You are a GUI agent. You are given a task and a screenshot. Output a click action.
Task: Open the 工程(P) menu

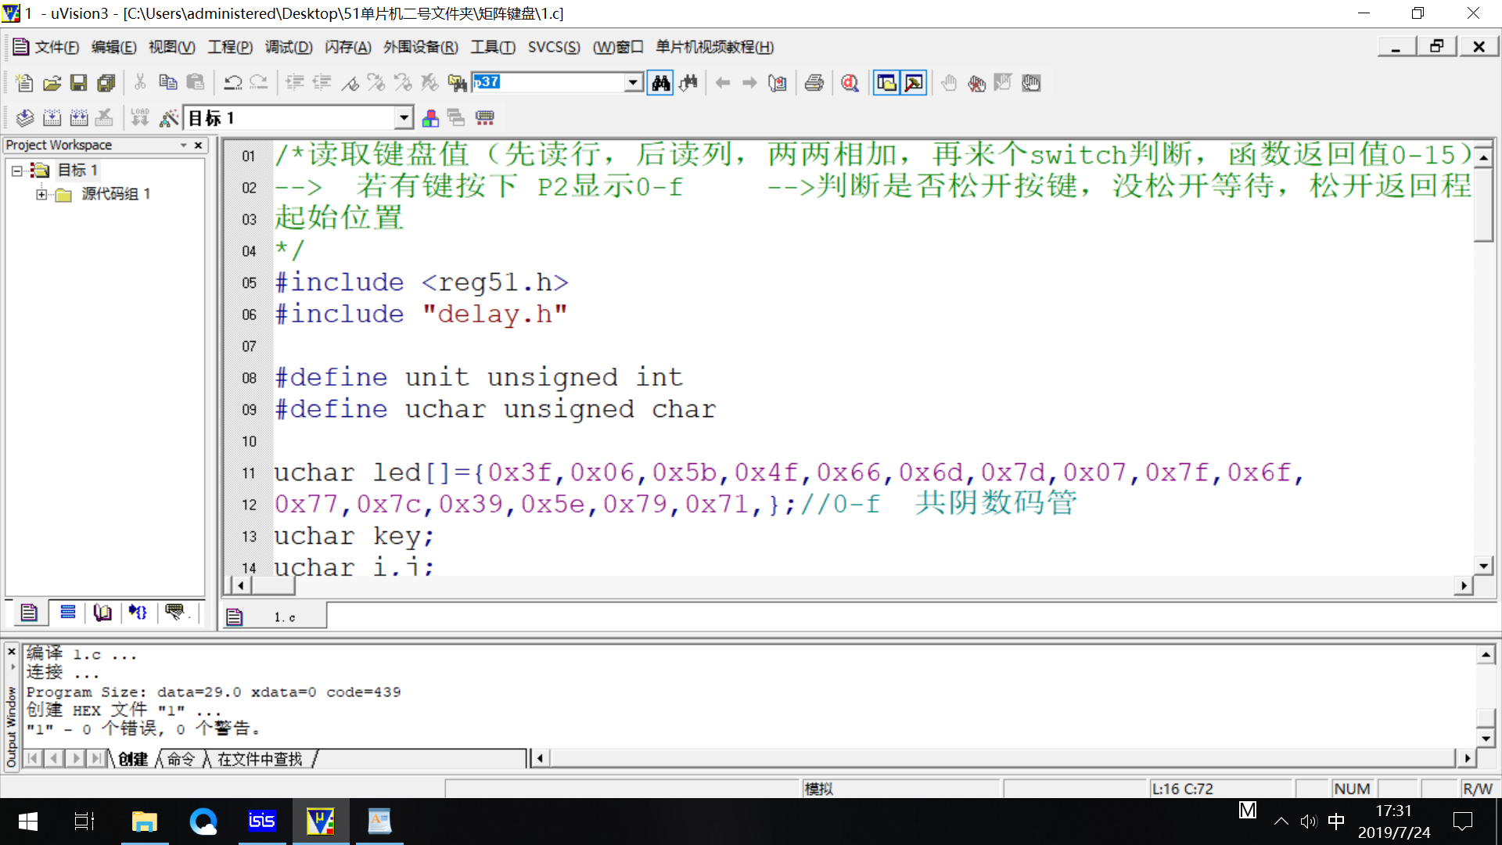point(230,47)
